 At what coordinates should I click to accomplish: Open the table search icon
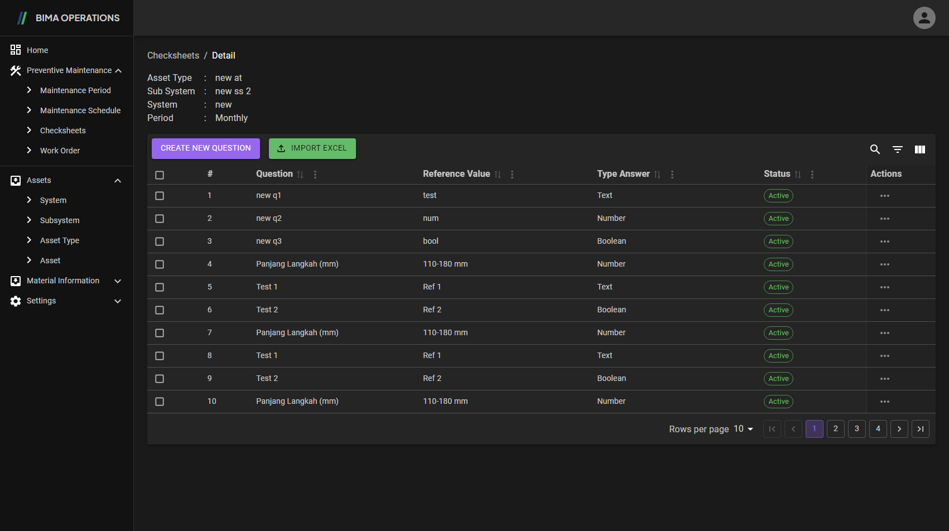point(875,149)
